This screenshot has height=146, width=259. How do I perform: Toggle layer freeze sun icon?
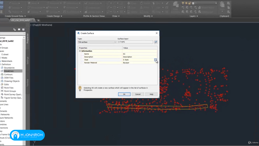(x=186, y=3)
